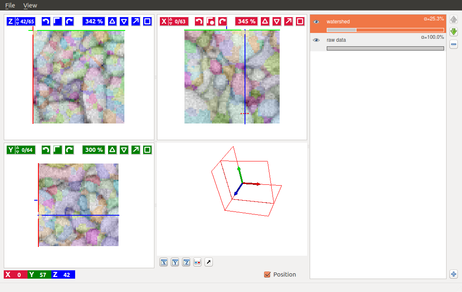Toggle Z slice plane in 3D view
Screen dimensions: 462x292
[x=187, y=262]
